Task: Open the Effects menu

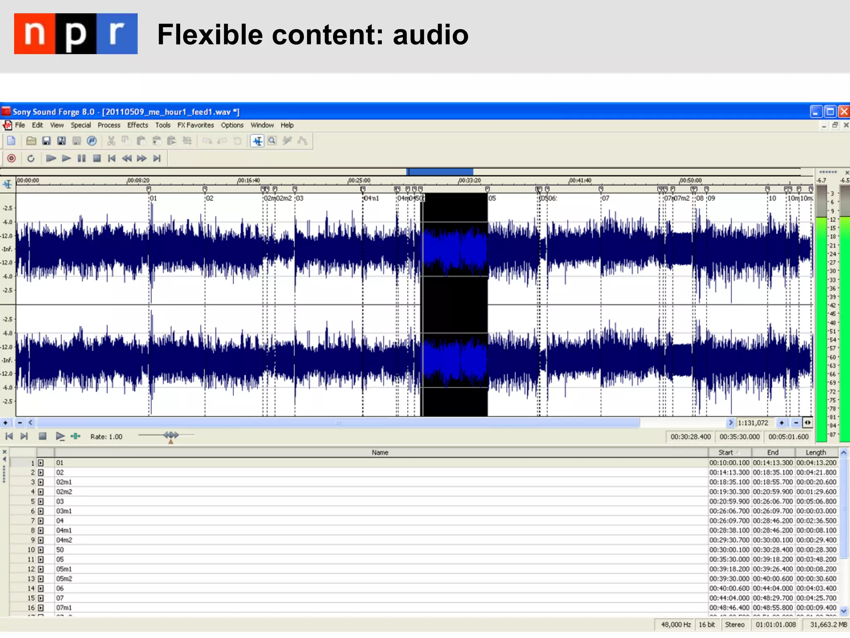Action: tap(137, 125)
